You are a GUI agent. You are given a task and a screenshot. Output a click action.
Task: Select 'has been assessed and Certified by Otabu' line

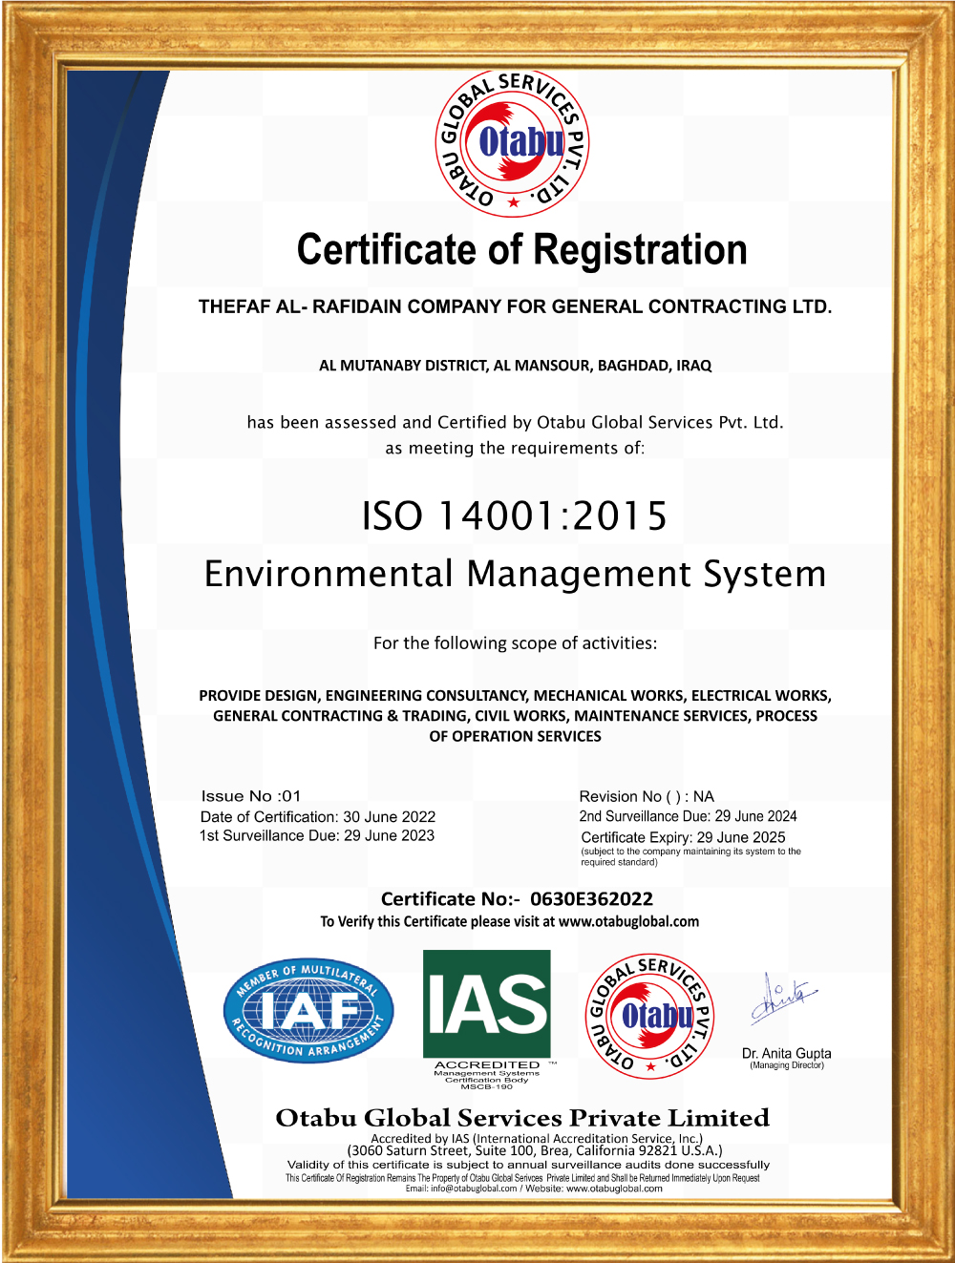[516, 422]
